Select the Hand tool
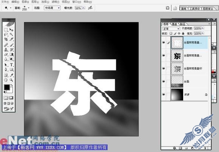 tap(6, 80)
